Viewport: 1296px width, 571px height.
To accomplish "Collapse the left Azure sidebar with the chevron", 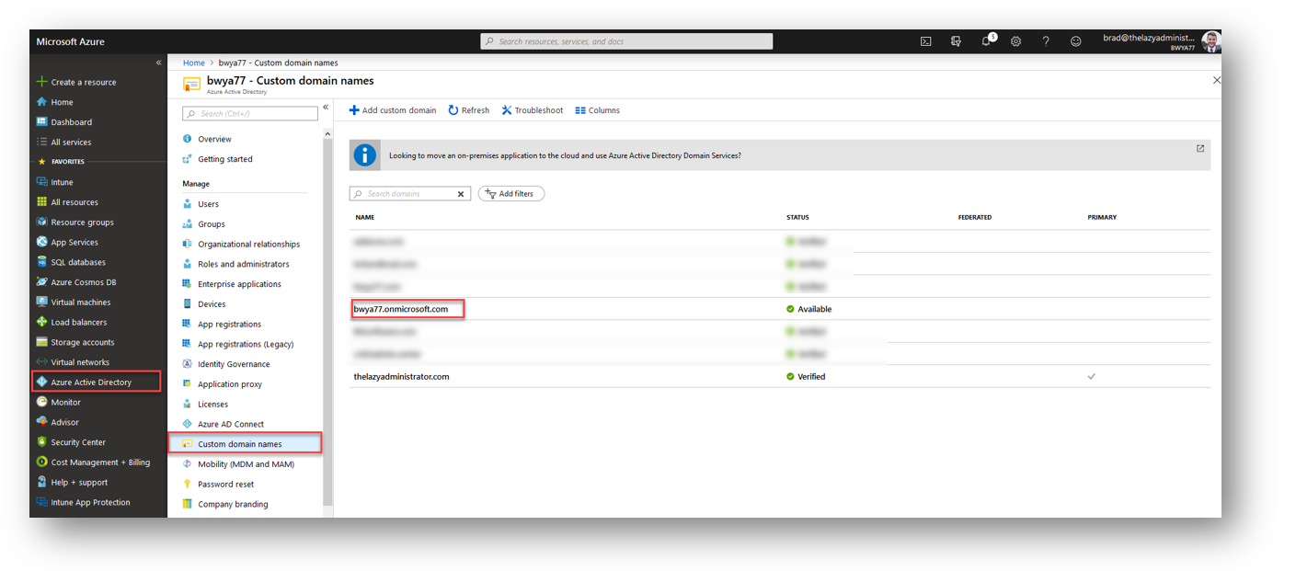I will point(158,63).
